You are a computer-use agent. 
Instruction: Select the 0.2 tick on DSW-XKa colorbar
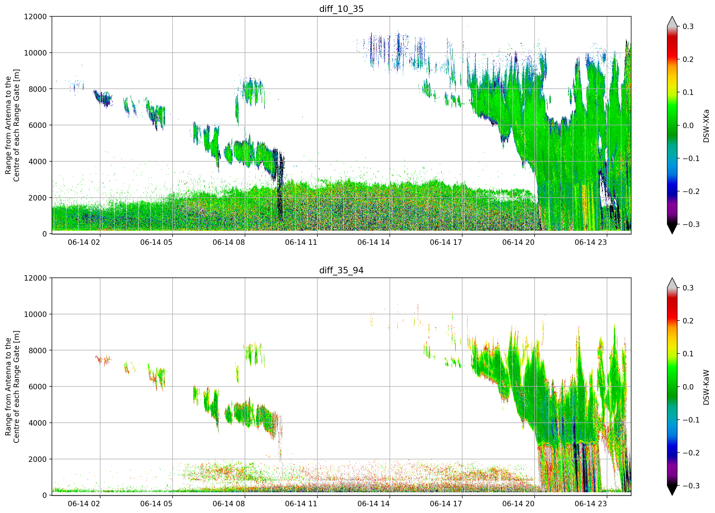[688, 59]
